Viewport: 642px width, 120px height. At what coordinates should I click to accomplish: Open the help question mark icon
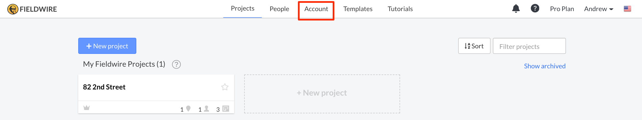(x=535, y=8)
